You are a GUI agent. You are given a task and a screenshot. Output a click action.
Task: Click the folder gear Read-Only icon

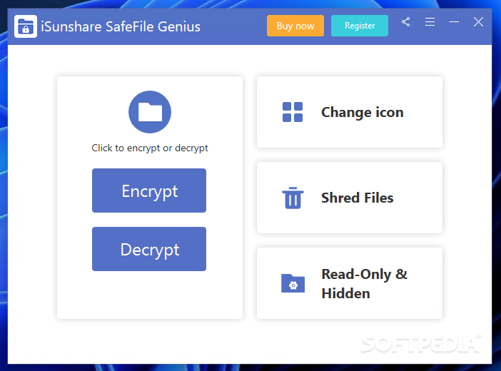point(293,283)
